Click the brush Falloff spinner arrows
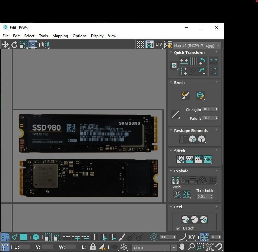 click(216, 118)
